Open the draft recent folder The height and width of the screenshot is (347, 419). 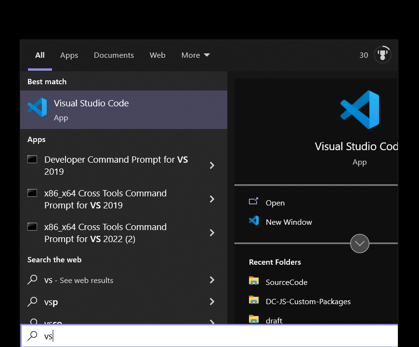pos(274,321)
